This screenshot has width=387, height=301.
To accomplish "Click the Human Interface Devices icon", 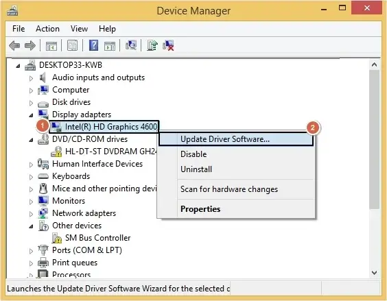I will pyautogui.click(x=43, y=164).
